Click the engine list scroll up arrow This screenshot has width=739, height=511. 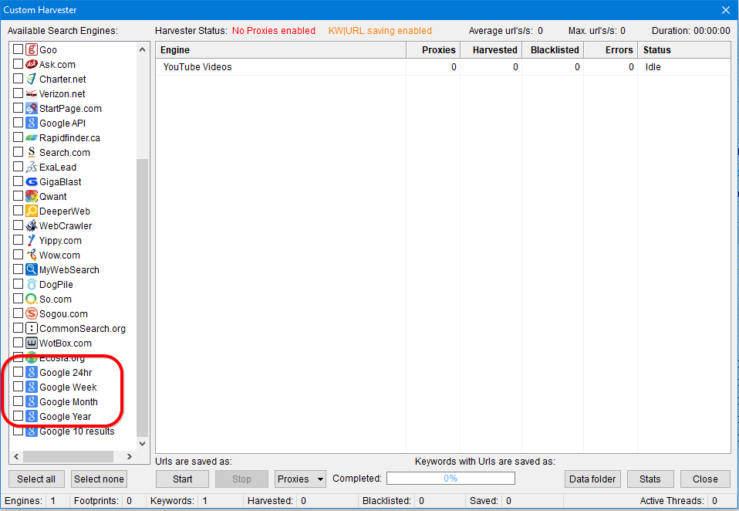[143, 49]
